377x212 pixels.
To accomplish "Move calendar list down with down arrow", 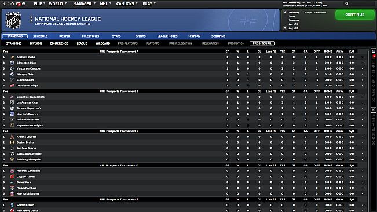I will 285,28.
